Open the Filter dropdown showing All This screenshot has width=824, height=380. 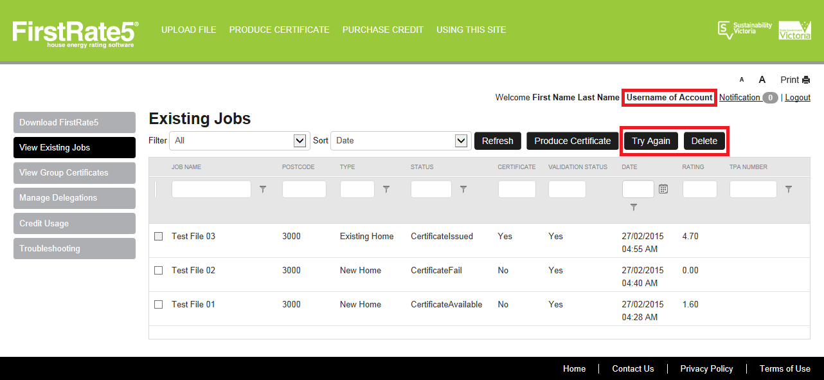click(238, 141)
